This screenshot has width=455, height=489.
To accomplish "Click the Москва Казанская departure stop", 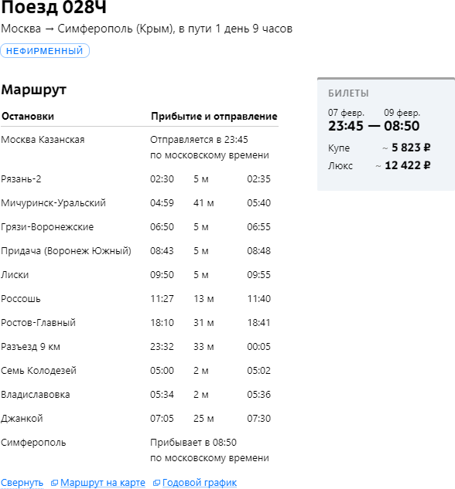I will (x=43, y=140).
